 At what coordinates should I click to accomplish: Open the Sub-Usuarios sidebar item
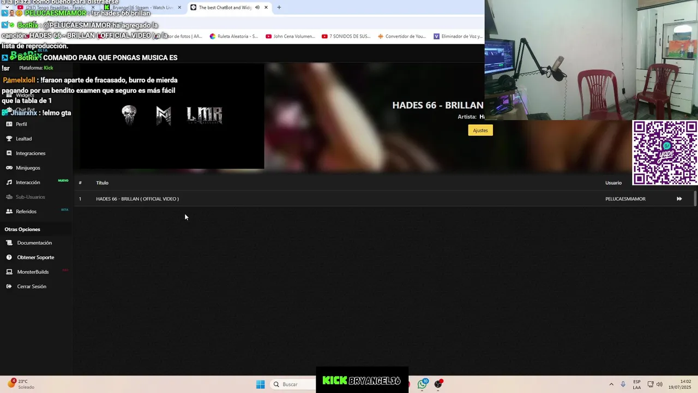[30, 197]
